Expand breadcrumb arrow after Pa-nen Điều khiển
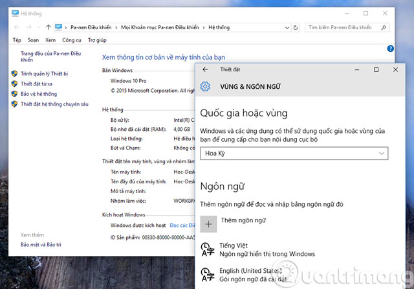The image size is (414, 289). (x=116, y=28)
